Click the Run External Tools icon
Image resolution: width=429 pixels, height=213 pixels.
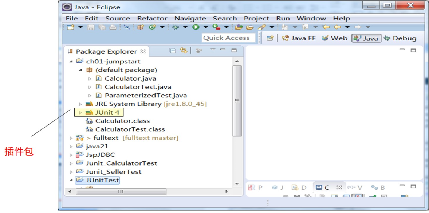point(216,27)
